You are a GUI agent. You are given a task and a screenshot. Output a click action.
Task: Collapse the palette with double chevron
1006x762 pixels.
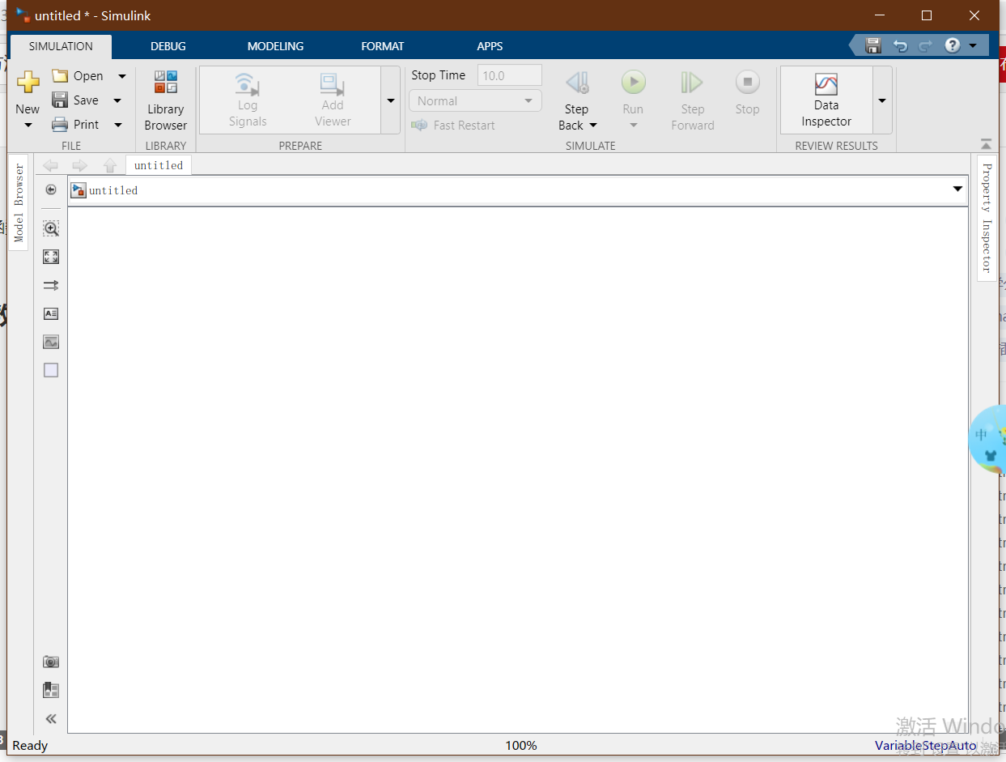[x=51, y=718]
